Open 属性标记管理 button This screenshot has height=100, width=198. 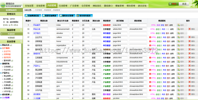(x=67, y=16)
